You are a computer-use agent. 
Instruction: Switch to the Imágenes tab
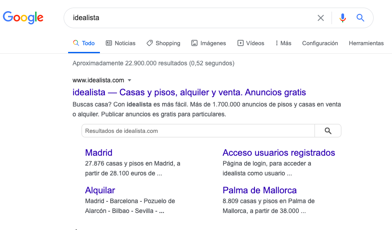(208, 43)
